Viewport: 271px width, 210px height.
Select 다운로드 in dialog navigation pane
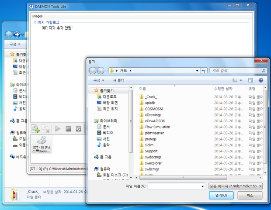(110, 96)
